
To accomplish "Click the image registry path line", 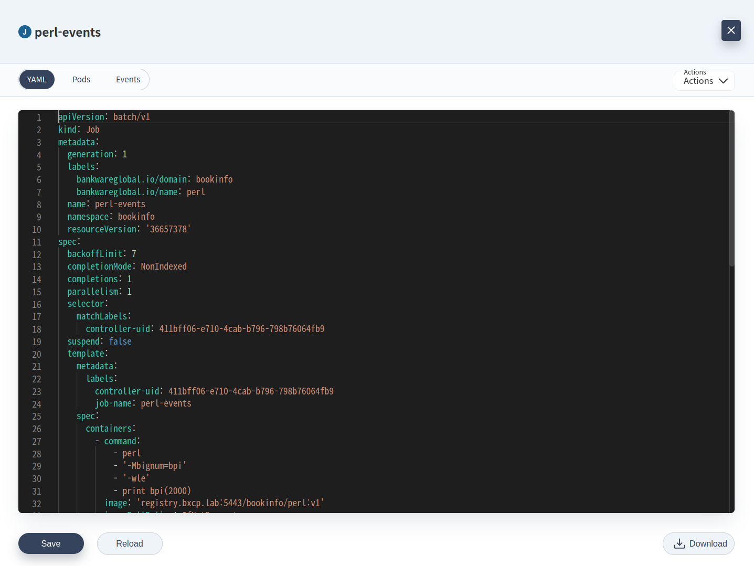I will click(214, 503).
